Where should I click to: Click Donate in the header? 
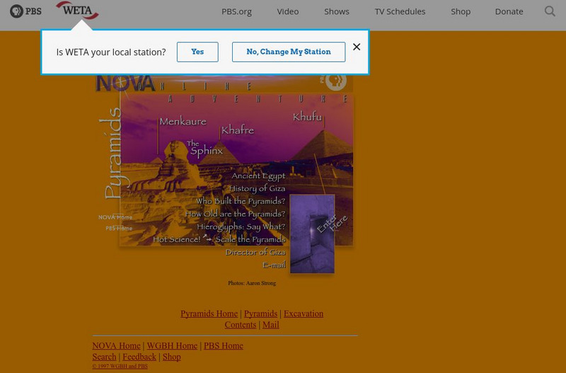509,11
